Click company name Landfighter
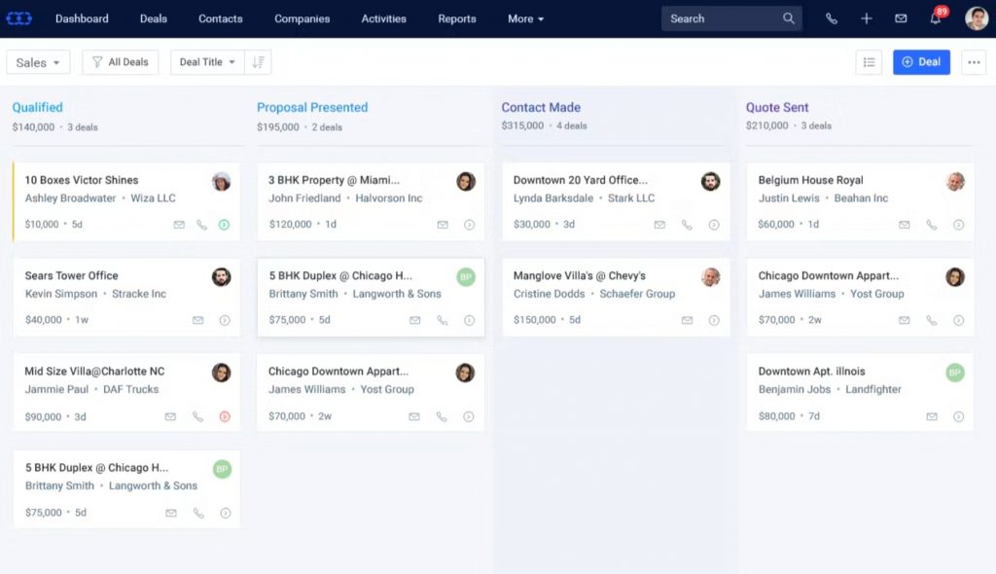The height and width of the screenshot is (574, 996). tap(872, 389)
